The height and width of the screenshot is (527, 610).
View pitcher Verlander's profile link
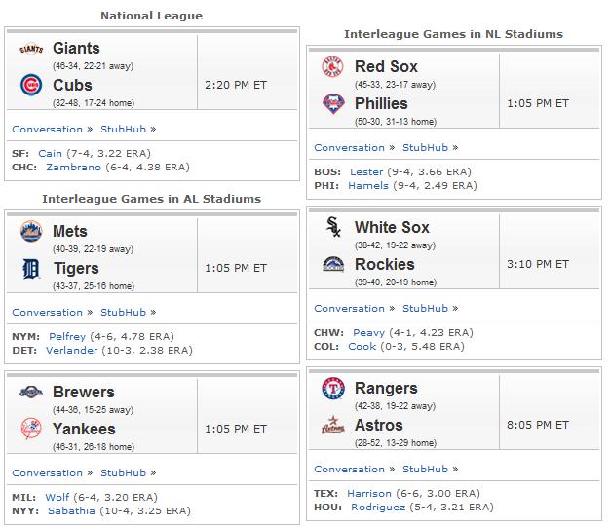(71, 350)
